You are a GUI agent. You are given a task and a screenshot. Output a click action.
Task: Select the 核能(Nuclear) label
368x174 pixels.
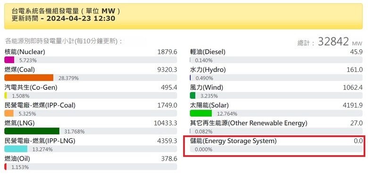[25, 52]
